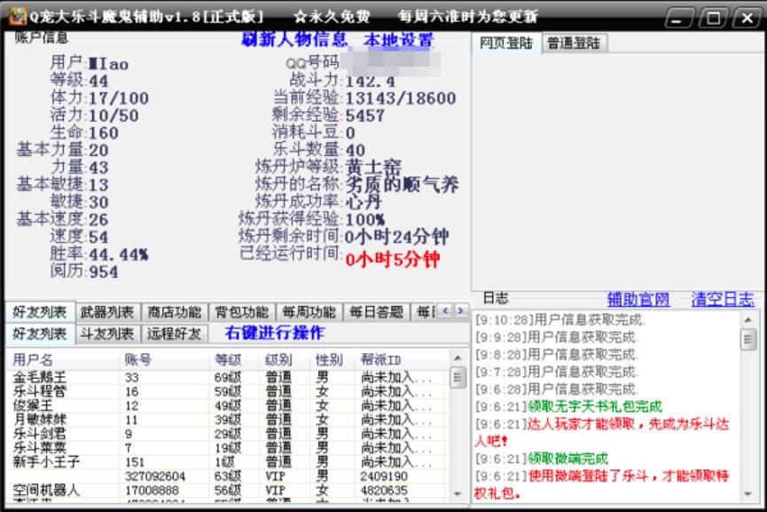Click the friend list scroll up arrow

pyautogui.click(x=458, y=358)
